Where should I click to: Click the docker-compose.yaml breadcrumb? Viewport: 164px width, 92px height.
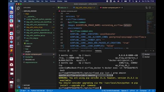point(69,11)
